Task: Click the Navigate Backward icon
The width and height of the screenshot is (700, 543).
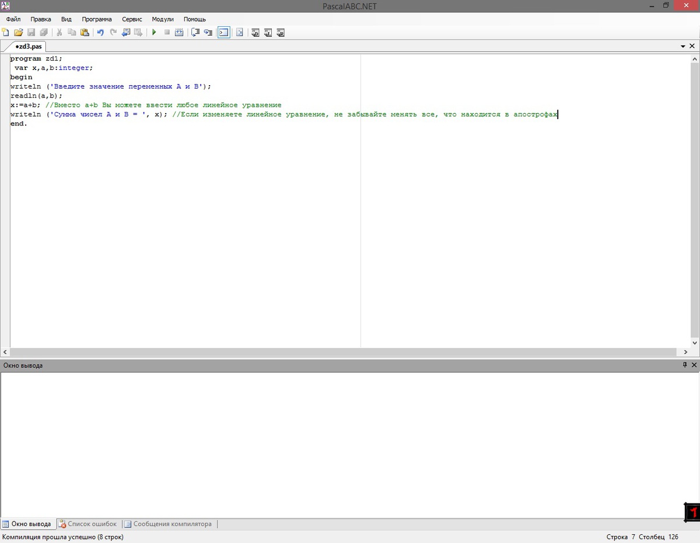Action: pos(126,33)
